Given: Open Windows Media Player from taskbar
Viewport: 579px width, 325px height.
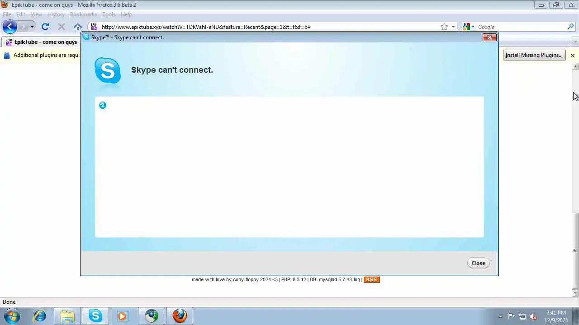Looking at the screenshot, I should 123,316.
